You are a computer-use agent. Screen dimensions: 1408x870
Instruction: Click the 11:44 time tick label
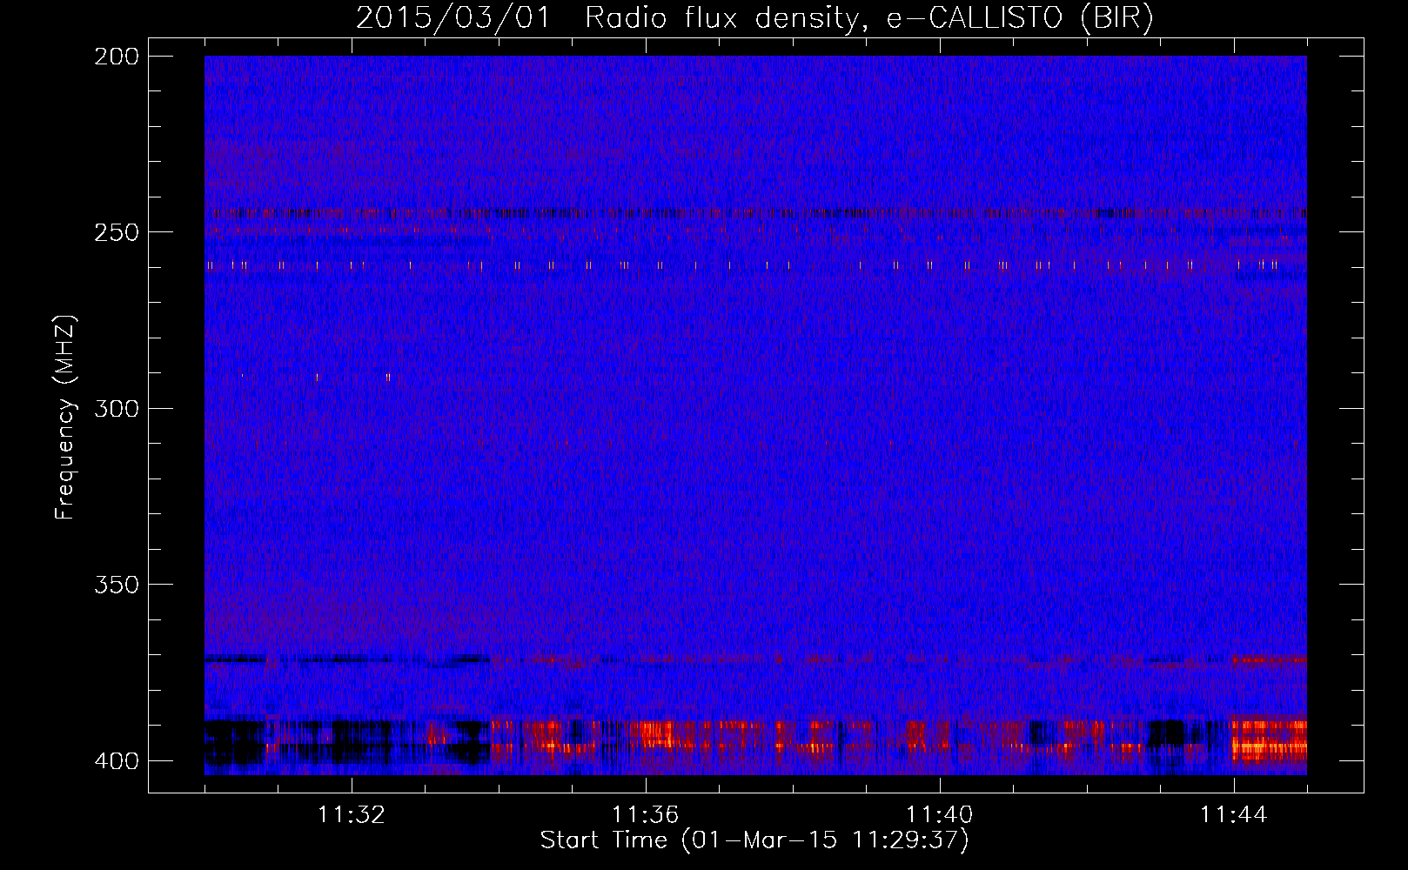pos(1234,815)
